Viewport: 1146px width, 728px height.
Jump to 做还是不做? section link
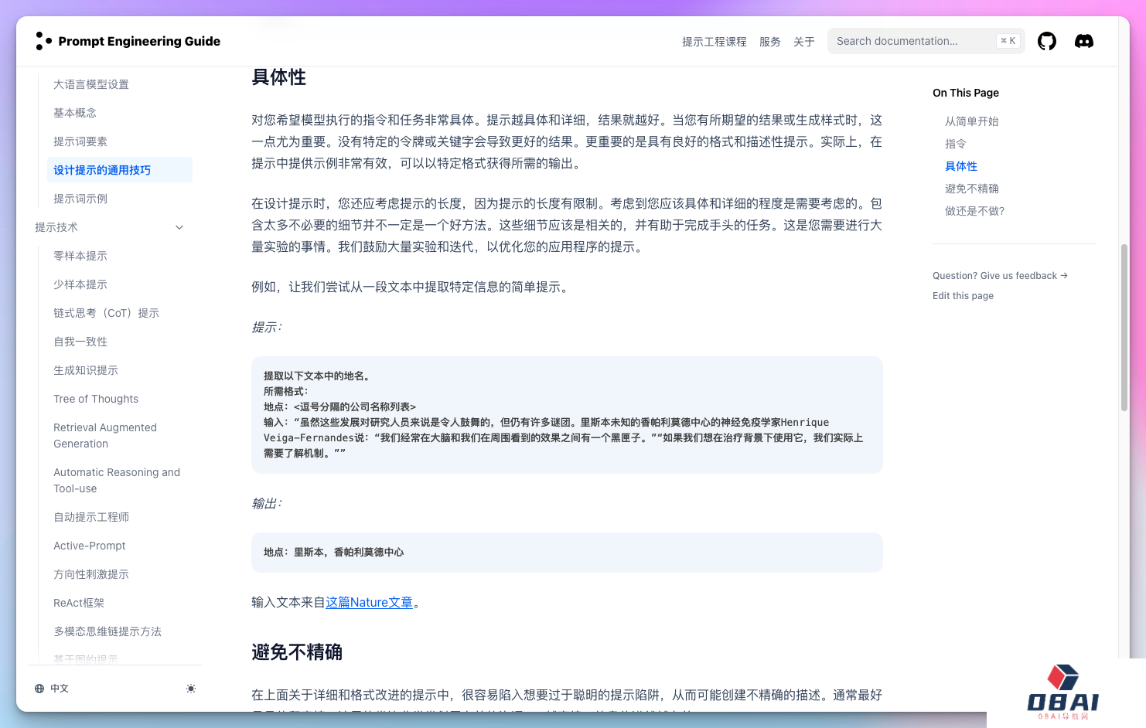click(x=974, y=211)
